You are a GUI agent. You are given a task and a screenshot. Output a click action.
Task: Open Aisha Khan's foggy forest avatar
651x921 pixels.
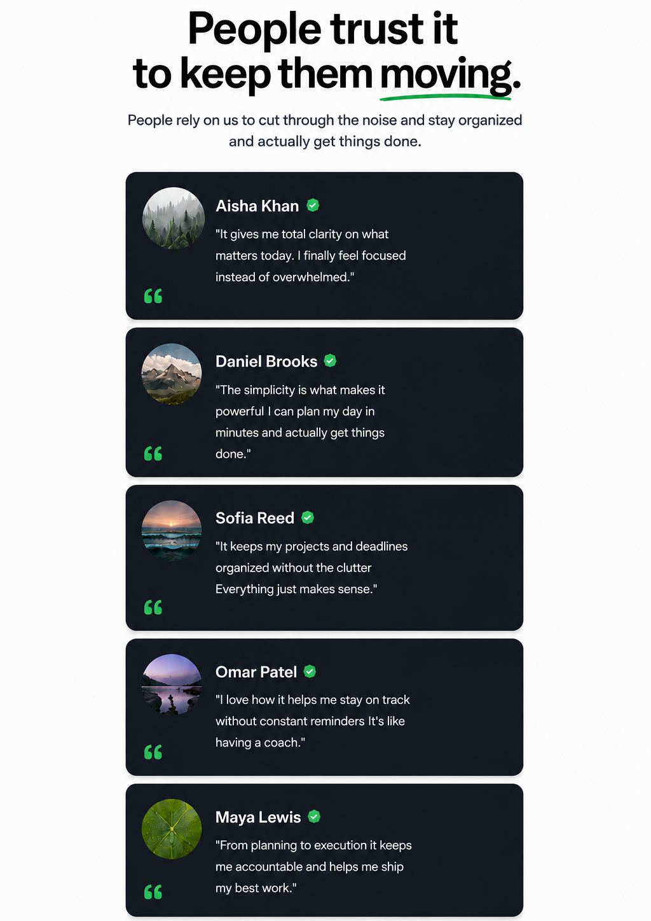pyautogui.click(x=173, y=218)
